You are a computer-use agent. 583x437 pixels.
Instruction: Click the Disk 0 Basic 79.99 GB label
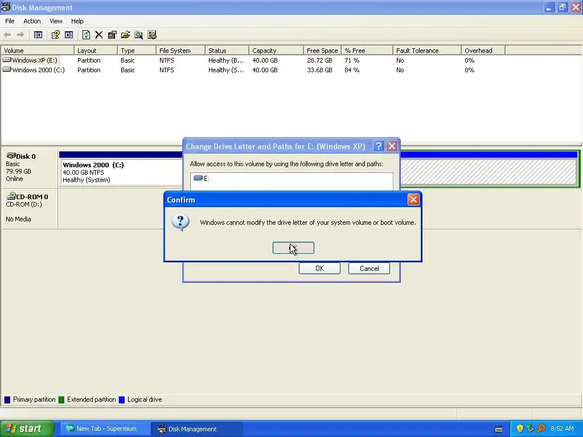click(x=29, y=167)
